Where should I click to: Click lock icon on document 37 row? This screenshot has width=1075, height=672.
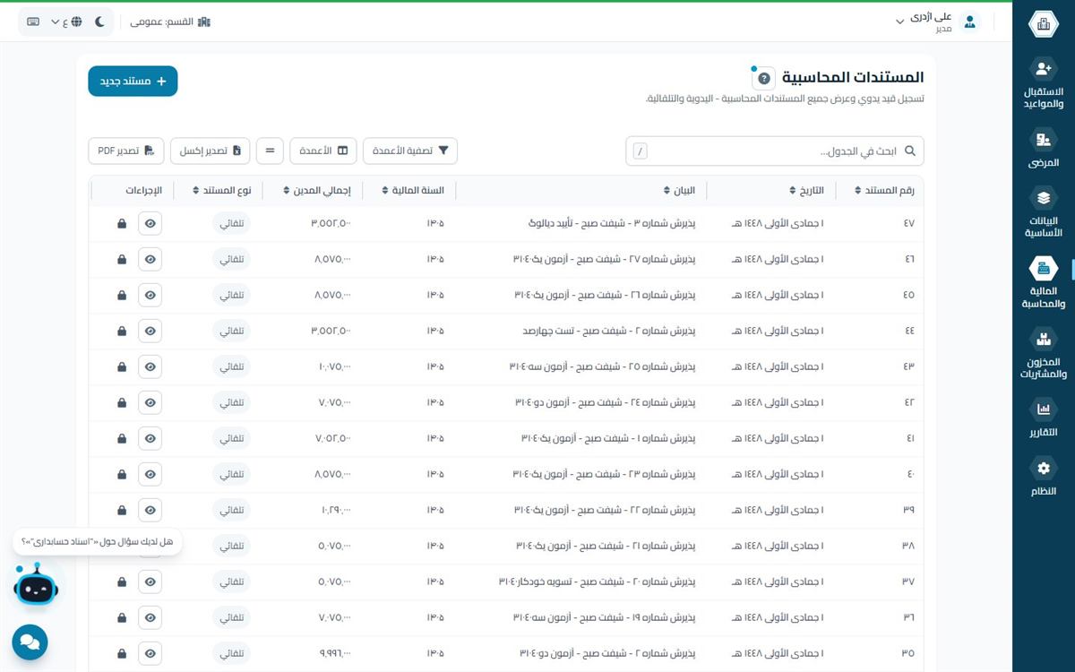[x=122, y=582]
